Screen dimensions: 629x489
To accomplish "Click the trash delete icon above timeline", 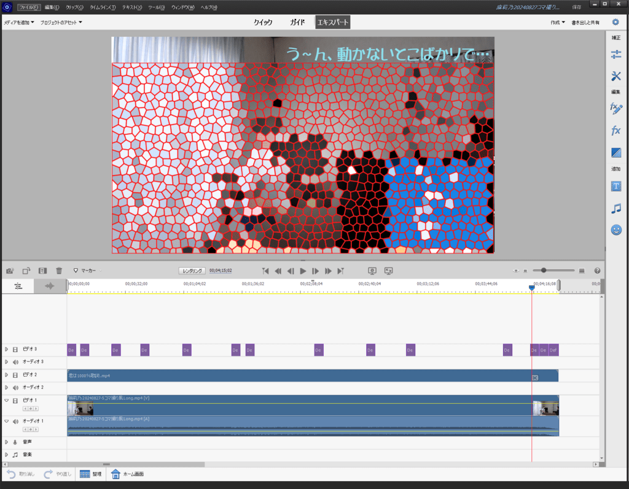I will point(59,271).
